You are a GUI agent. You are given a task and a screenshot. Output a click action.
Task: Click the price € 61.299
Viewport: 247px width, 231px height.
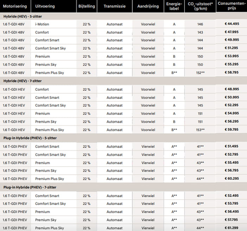click(x=232, y=228)
